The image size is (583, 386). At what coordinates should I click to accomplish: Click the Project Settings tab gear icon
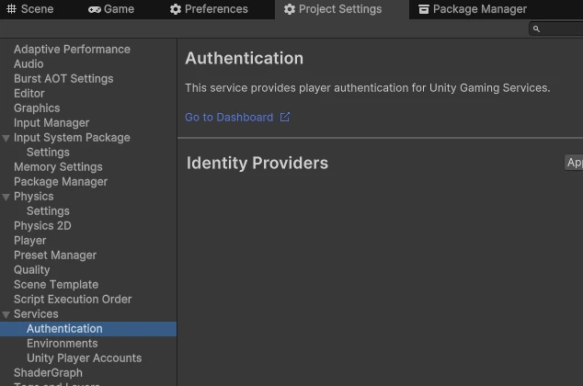(x=290, y=9)
